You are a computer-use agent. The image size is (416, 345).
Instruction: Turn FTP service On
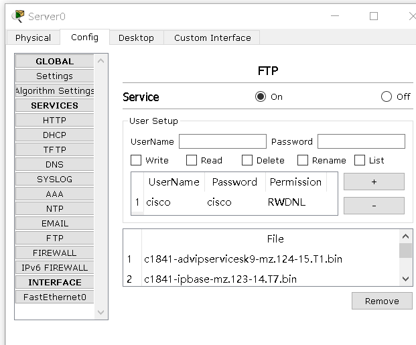[x=261, y=96]
